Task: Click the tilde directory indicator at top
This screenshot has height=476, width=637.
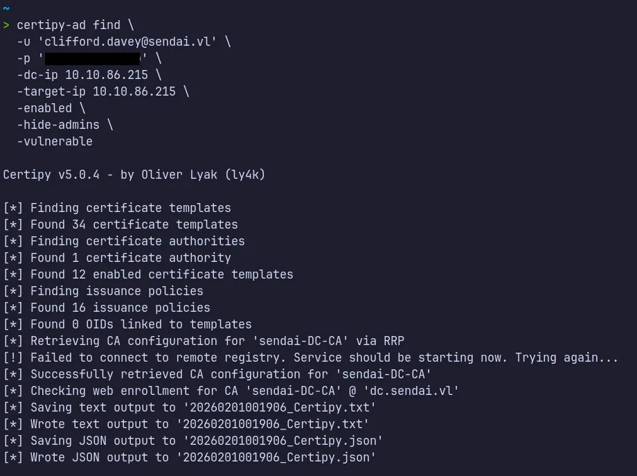Action: click(6, 8)
